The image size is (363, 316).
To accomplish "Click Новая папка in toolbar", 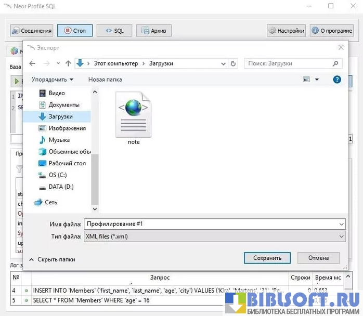I will [x=105, y=80].
